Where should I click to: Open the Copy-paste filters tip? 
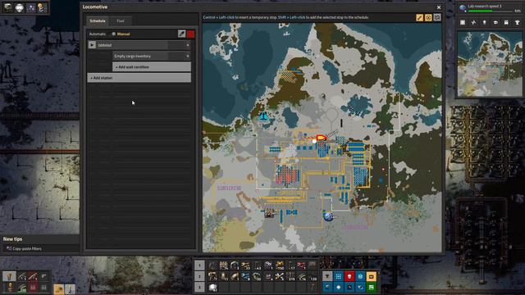point(40,248)
